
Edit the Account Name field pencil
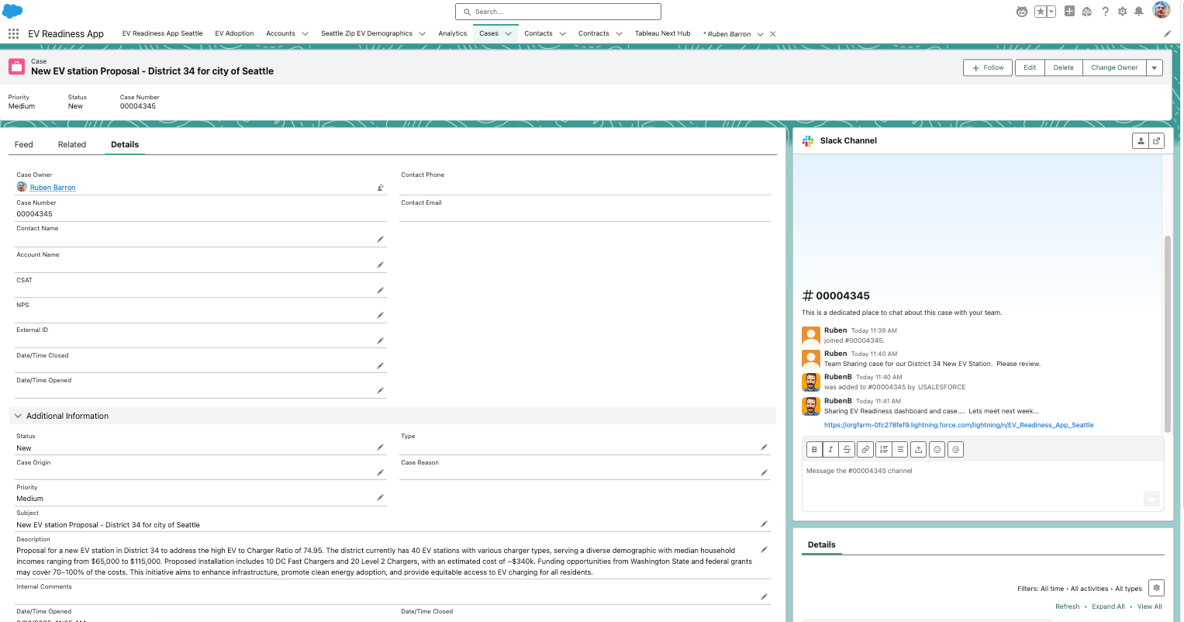380,265
